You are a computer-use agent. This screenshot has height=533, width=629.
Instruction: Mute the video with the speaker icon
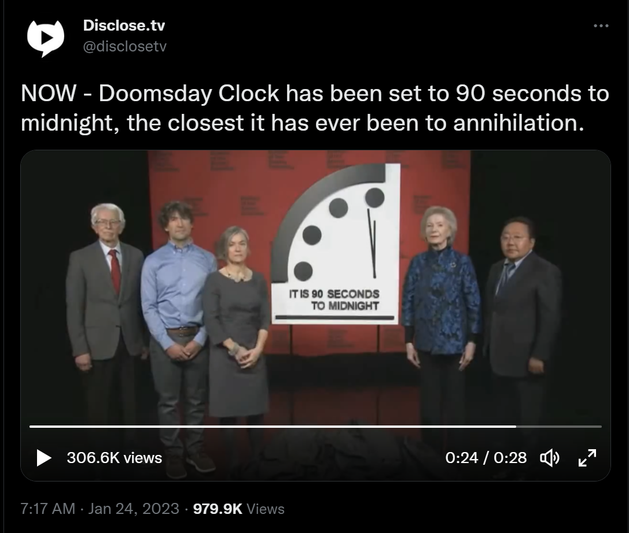click(x=550, y=458)
